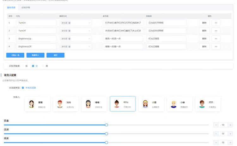Screen dimensions: 237x146
Task: Click the command-word field in the TurnOn row
Action: pyautogui.click(x=123, y=23)
